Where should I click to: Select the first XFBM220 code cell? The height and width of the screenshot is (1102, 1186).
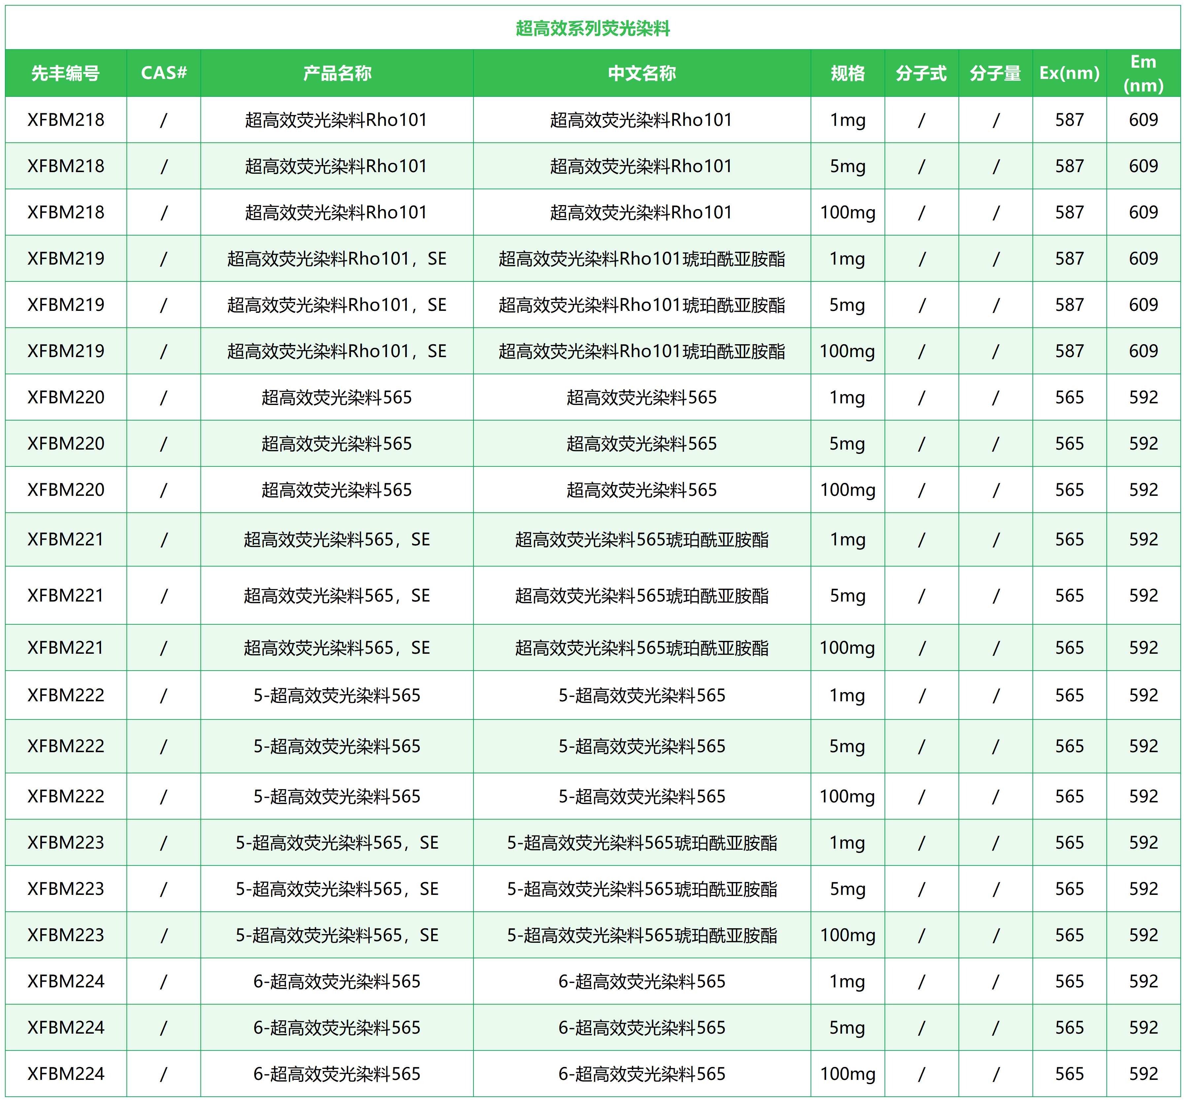[x=66, y=397]
